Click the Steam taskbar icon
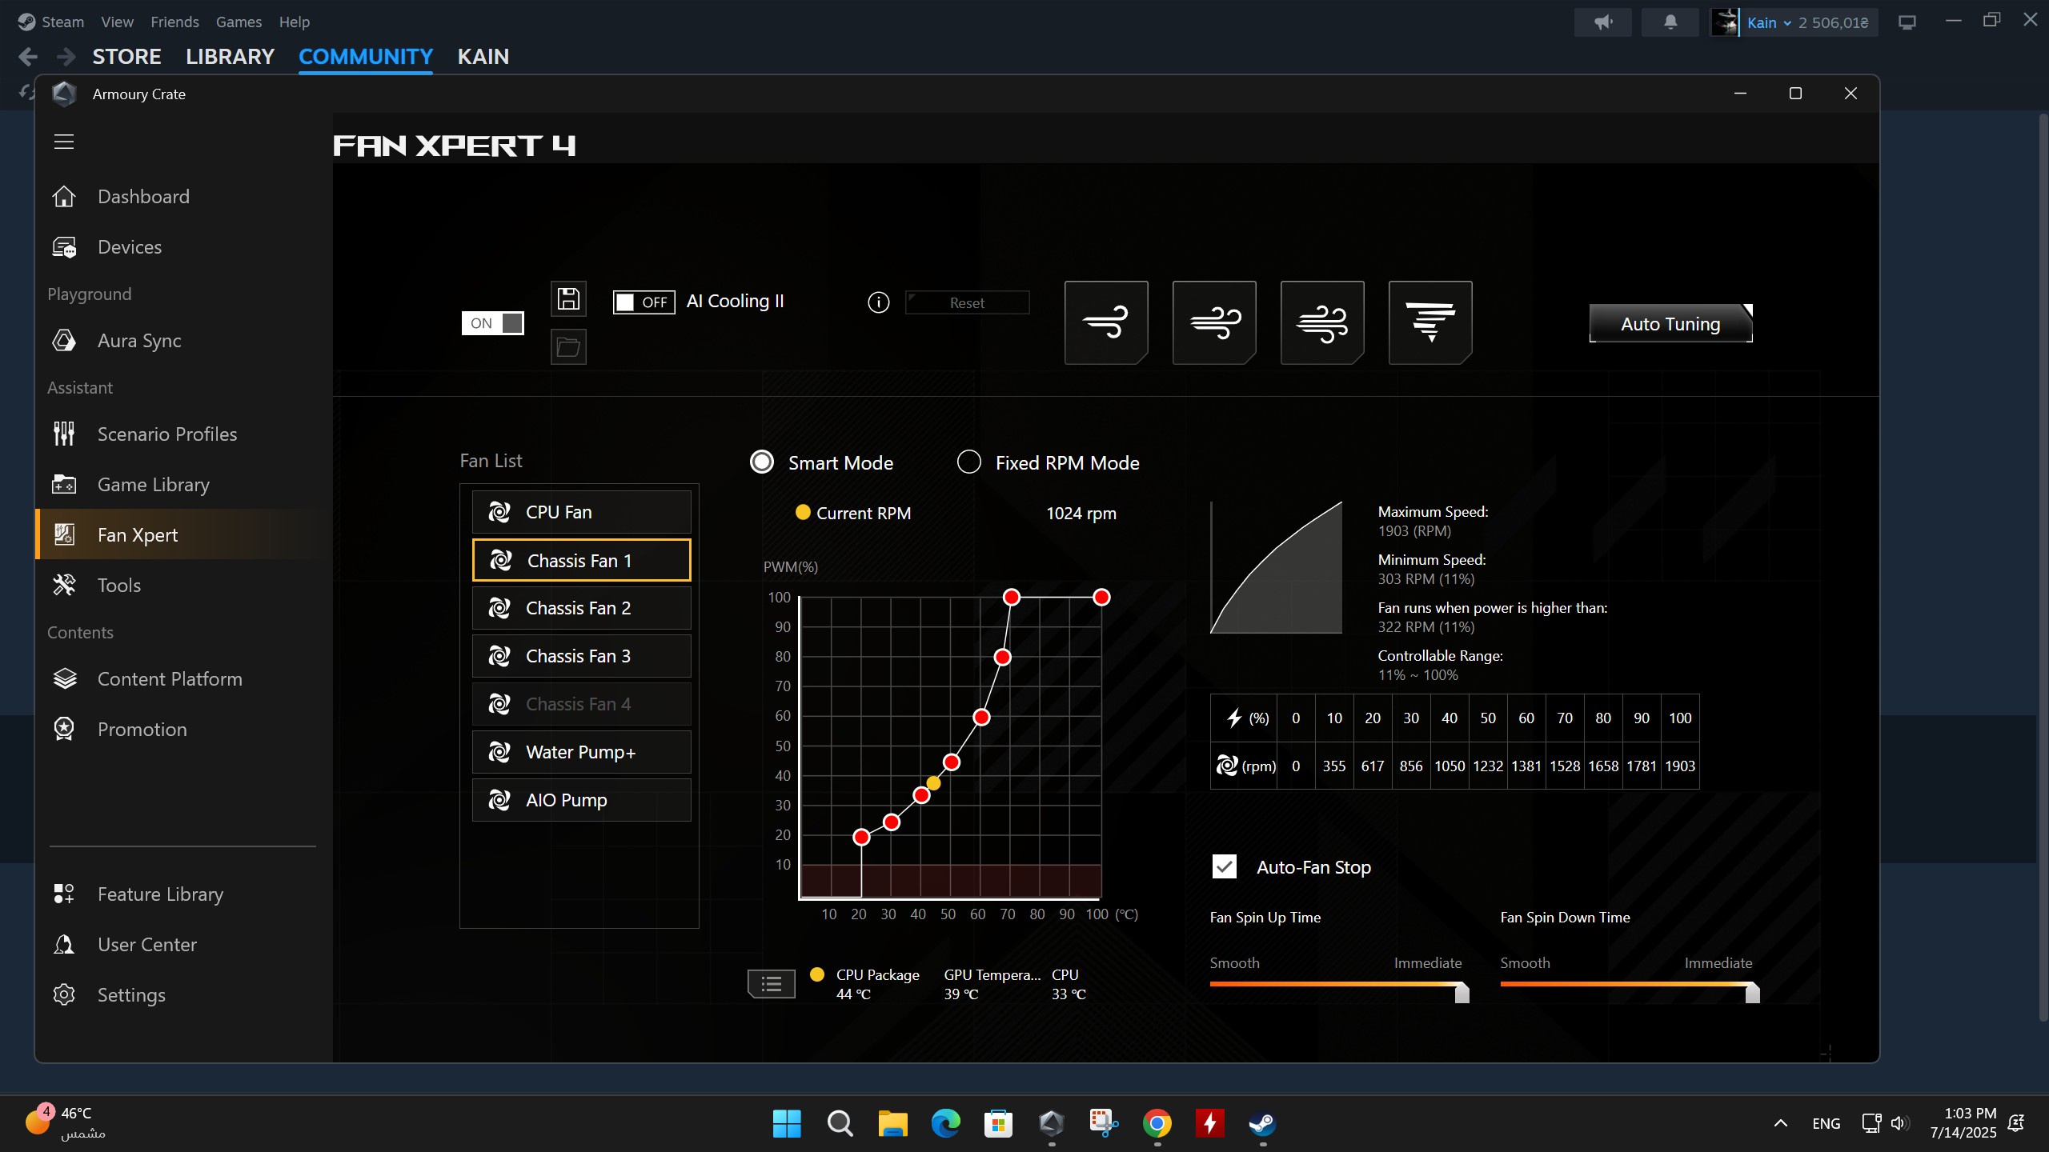The width and height of the screenshot is (2049, 1152). [x=1263, y=1123]
